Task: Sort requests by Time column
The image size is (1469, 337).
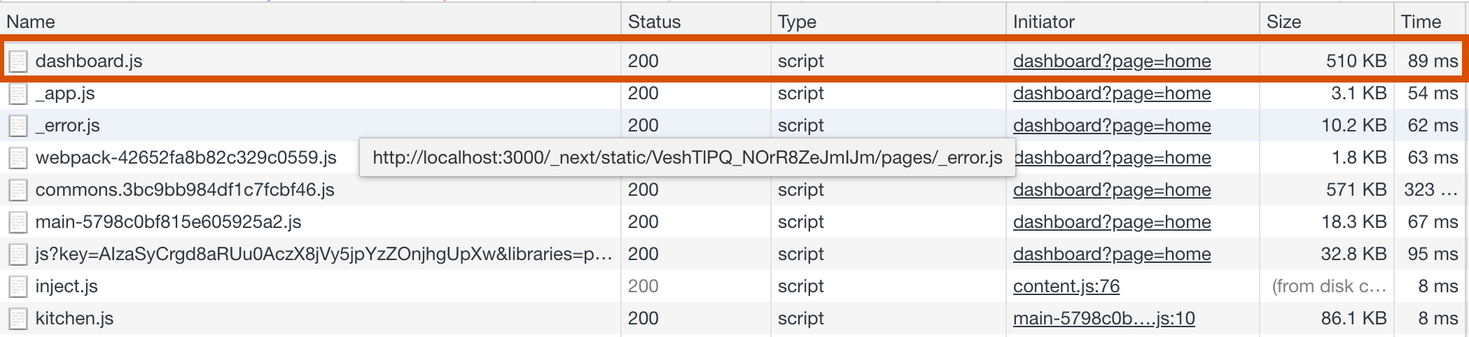Action: 1421,22
